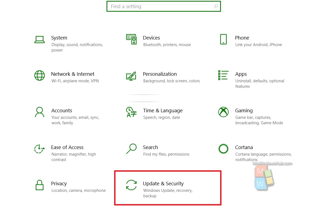Click the Time & Language icon
Image resolution: width=322 pixels, height=209 pixels.
tap(131, 112)
